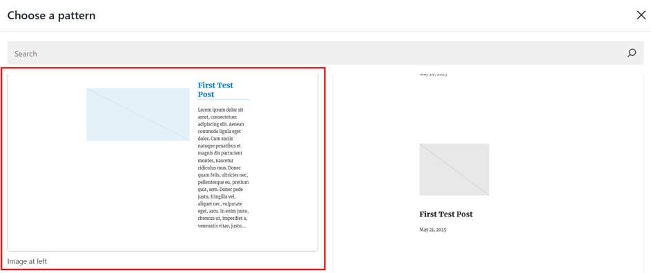Click the blue image placeholder in left pattern
Image resolution: width=651 pixels, height=273 pixels.
pos(138,114)
